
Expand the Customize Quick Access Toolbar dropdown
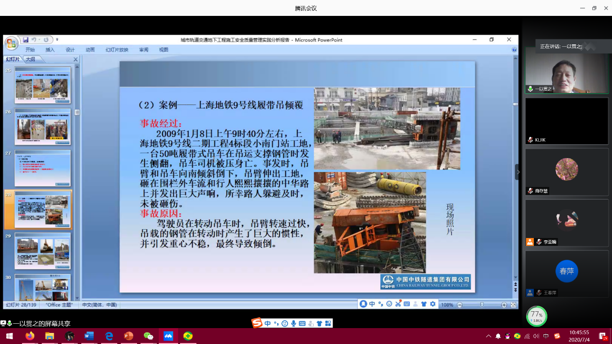click(x=57, y=40)
